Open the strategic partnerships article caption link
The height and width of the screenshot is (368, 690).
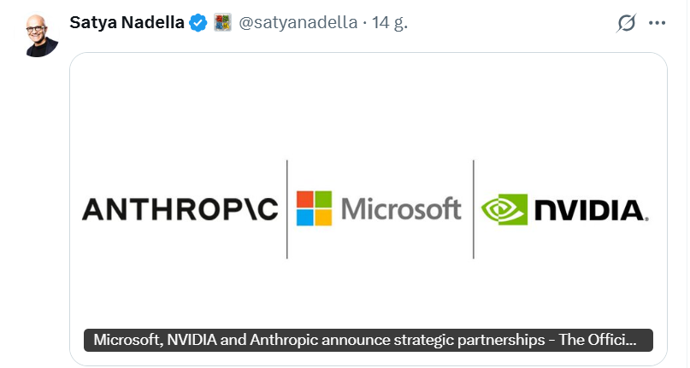point(368,340)
